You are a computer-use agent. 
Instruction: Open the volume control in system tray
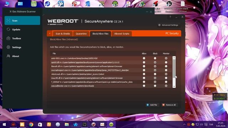201,124
